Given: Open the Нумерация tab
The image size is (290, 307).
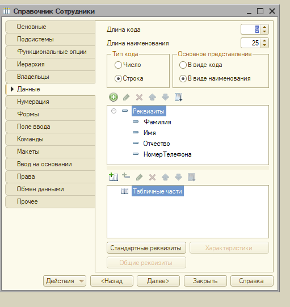Looking at the screenshot, I should pos(51,102).
